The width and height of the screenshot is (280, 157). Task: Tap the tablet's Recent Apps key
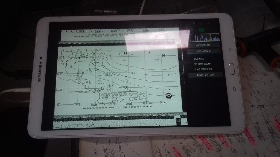234,89
